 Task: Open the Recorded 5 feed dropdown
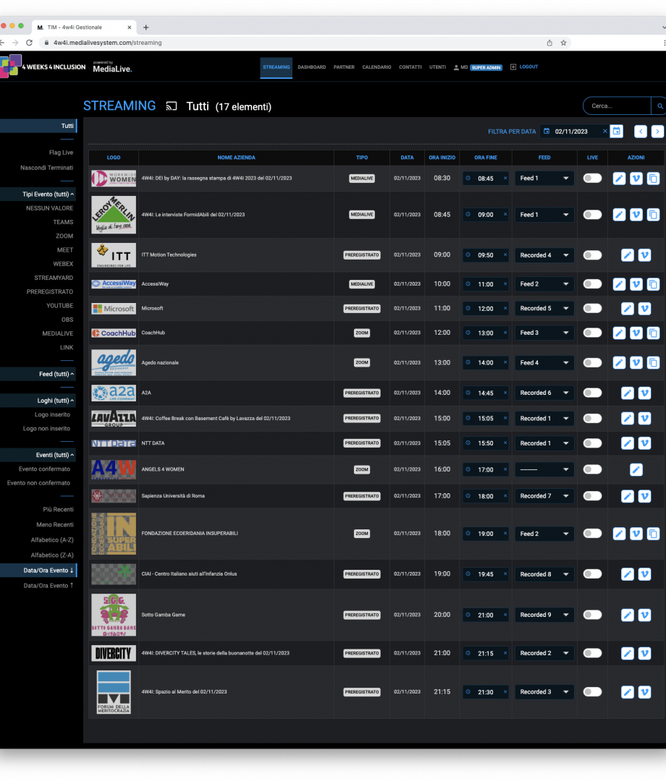click(544, 308)
